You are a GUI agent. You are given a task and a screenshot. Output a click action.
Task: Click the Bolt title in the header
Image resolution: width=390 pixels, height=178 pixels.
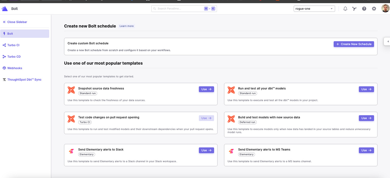click(x=14, y=9)
